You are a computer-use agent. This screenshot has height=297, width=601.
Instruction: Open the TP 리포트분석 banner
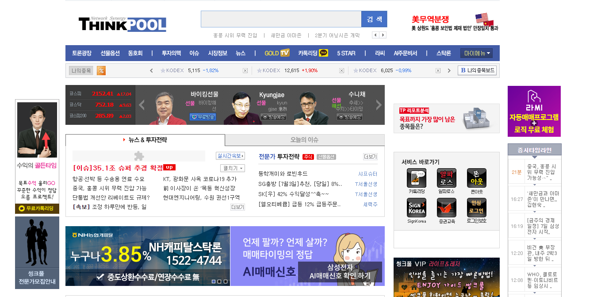447,118
